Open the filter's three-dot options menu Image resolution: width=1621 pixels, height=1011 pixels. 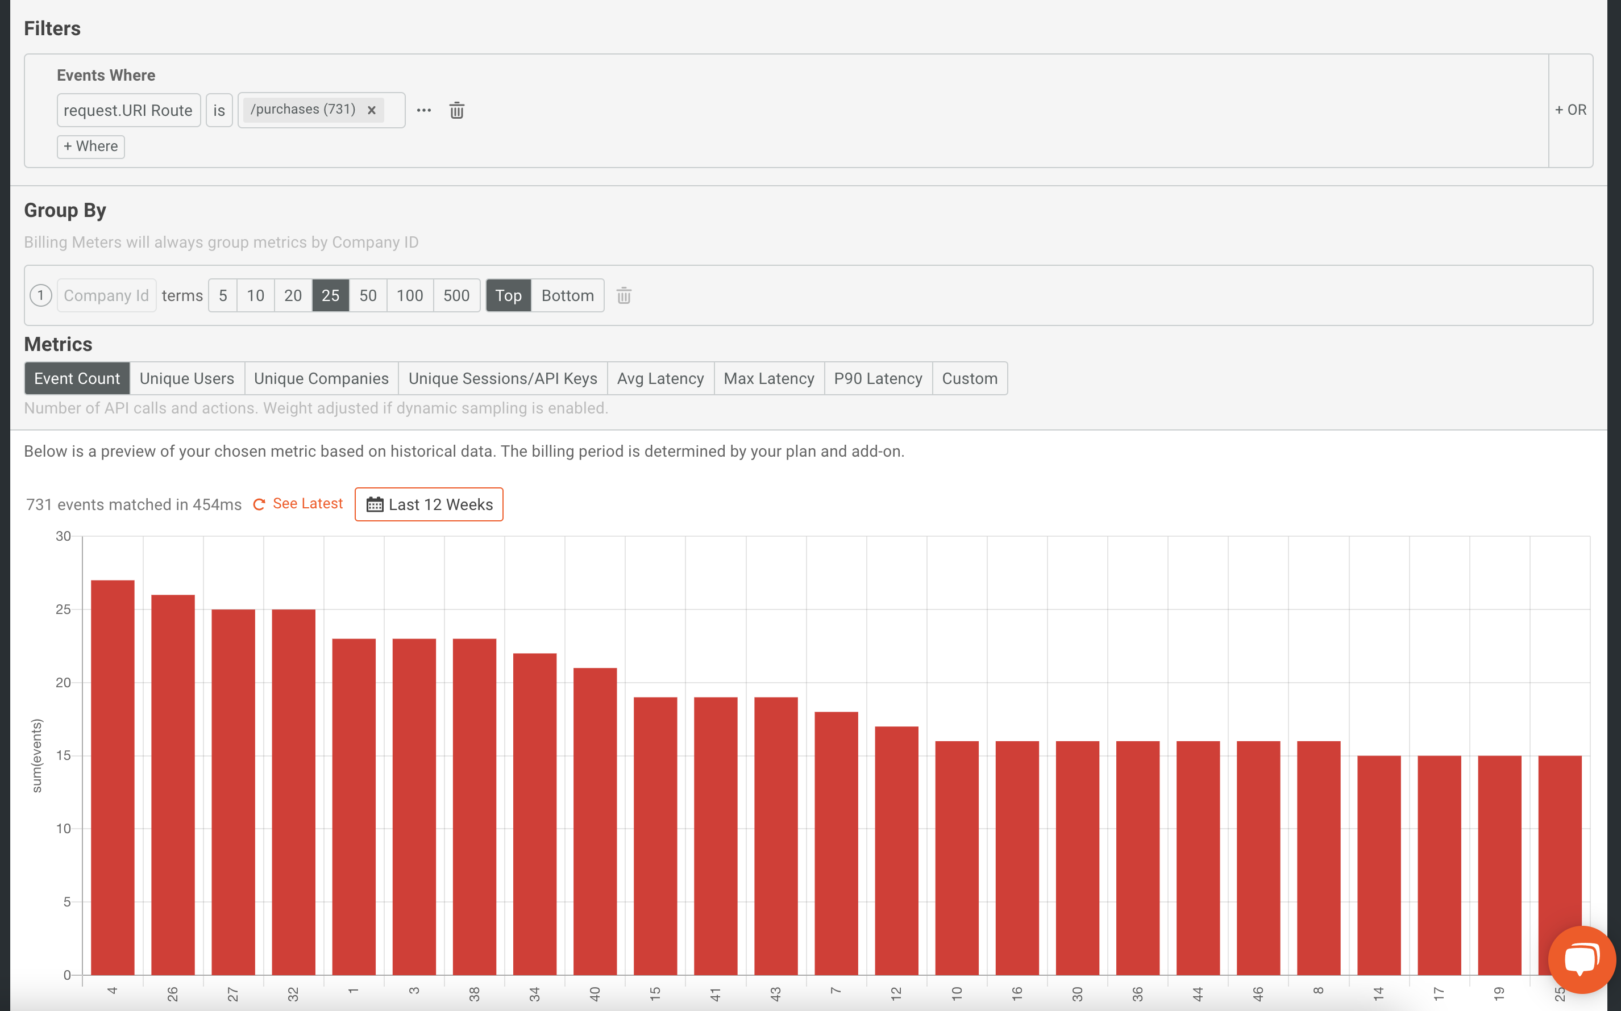[424, 110]
